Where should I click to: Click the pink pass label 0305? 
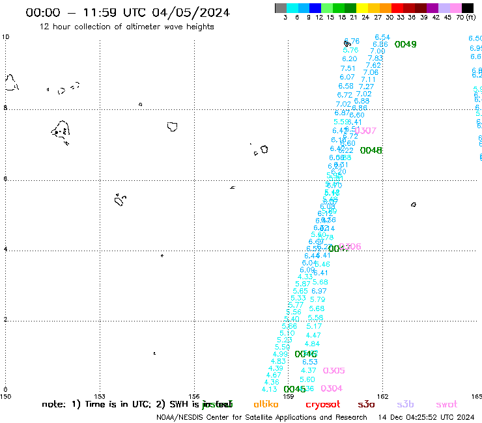coord(334,371)
